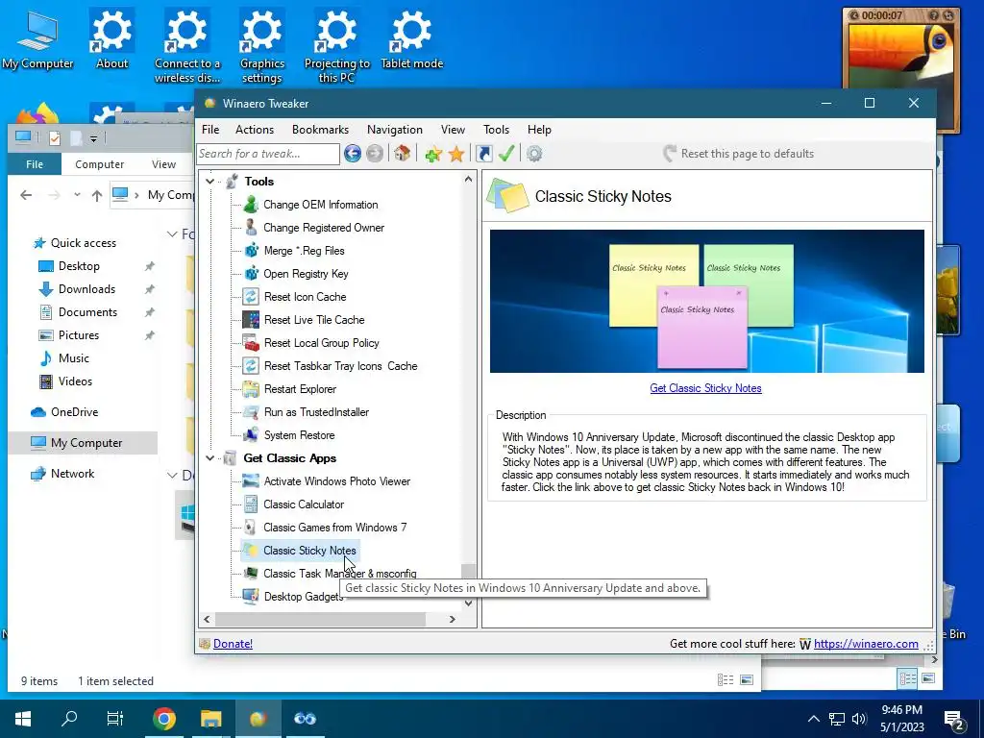Select the Reset Icon Cache icon
Image resolution: width=984 pixels, height=738 pixels.
click(251, 297)
